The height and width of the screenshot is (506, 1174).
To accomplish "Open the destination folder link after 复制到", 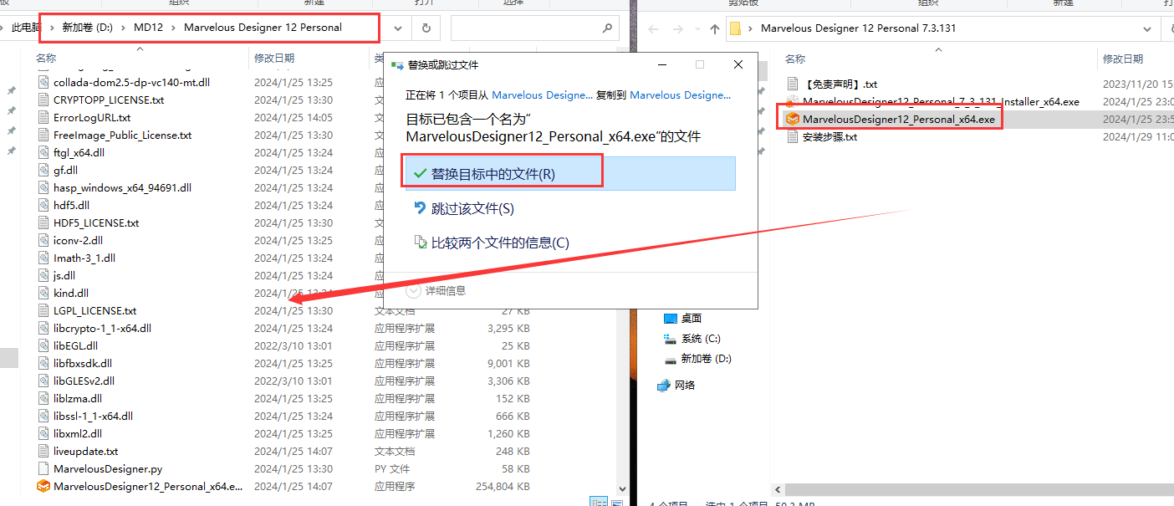I will [680, 95].
